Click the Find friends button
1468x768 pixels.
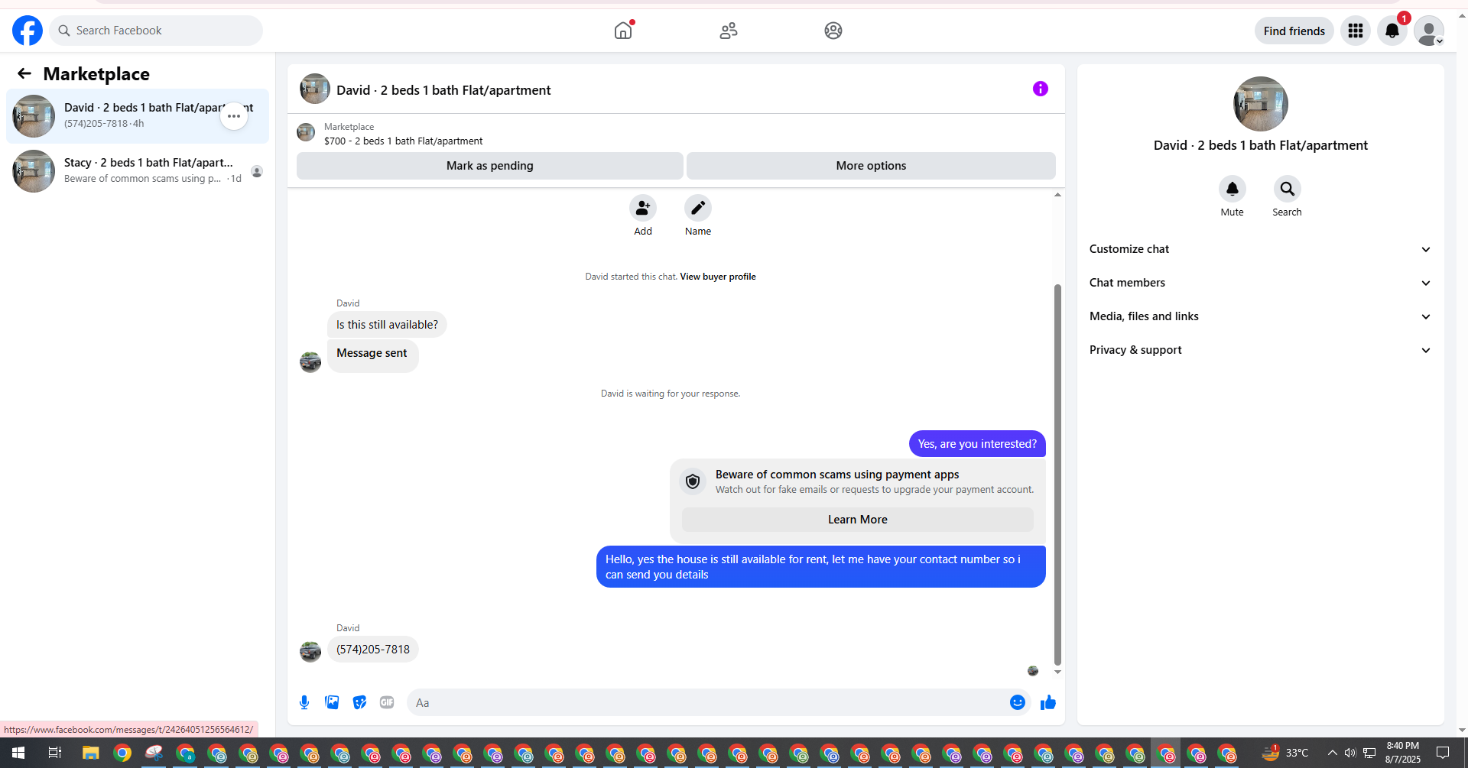(x=1294, y=31)
